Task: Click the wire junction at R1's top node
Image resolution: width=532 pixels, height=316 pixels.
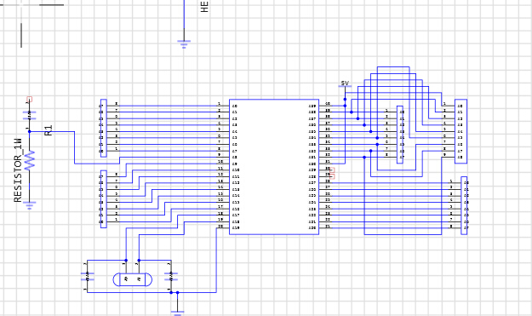Action: point(30,132)
